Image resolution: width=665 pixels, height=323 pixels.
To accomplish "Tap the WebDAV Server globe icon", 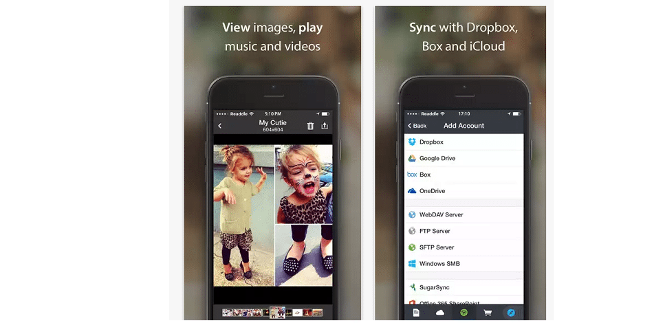I will coord(412,214).
